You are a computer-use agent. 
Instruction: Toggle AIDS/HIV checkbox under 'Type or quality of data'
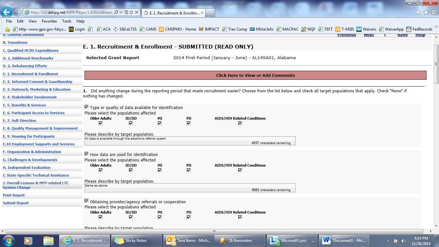click(240, 123)
